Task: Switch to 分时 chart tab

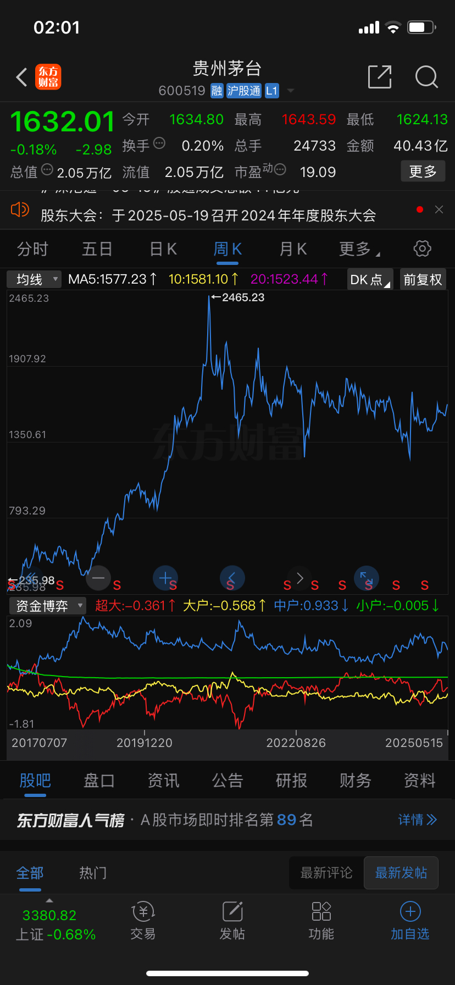Action: pos(32,249)
